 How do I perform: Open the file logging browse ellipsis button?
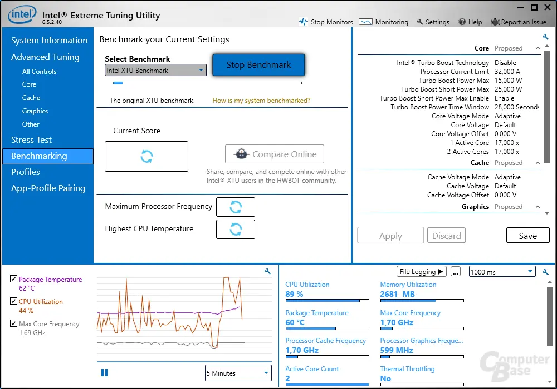click(x=456, y=272)
